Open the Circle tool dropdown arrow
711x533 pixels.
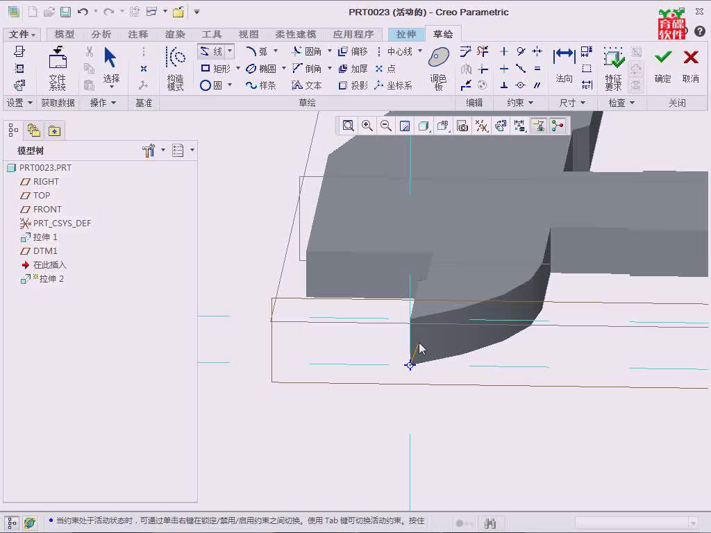[229, 85]
